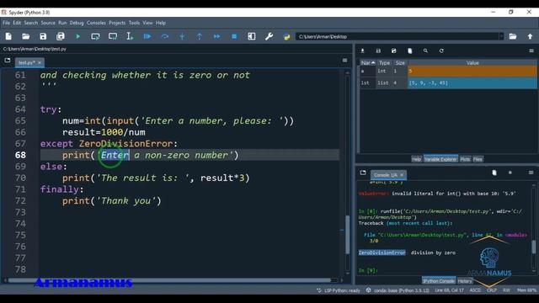Step into the function on the current line
The width and height of the screenshot is (539, 303).
(182, 36)
